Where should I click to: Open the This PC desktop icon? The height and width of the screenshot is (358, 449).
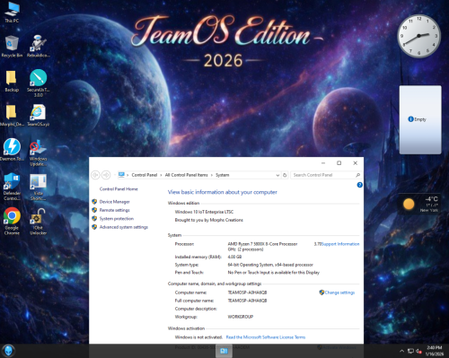point(12,13)
